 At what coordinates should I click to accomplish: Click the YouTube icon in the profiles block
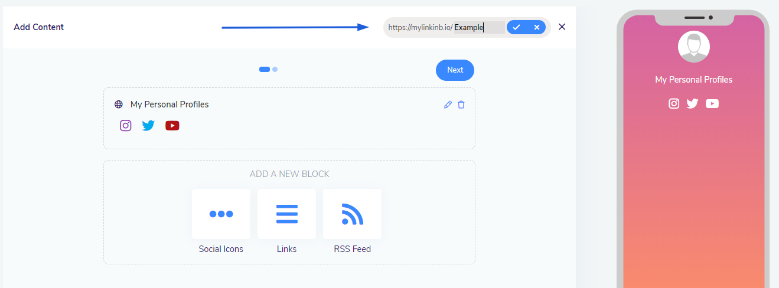(x=172, y=125)
